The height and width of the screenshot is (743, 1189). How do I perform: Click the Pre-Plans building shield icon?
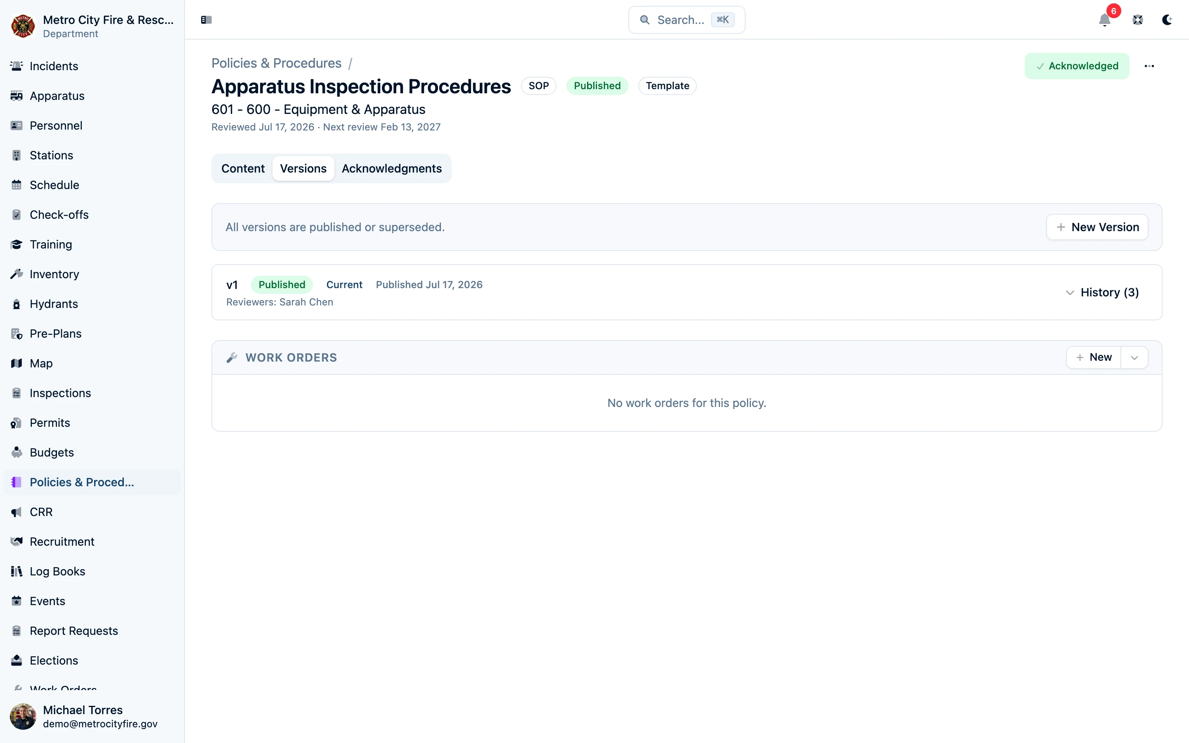point(16,334)
